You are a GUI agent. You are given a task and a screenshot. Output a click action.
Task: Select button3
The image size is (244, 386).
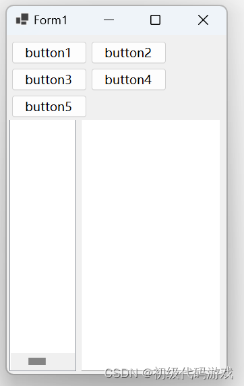(x=49, y=79)
